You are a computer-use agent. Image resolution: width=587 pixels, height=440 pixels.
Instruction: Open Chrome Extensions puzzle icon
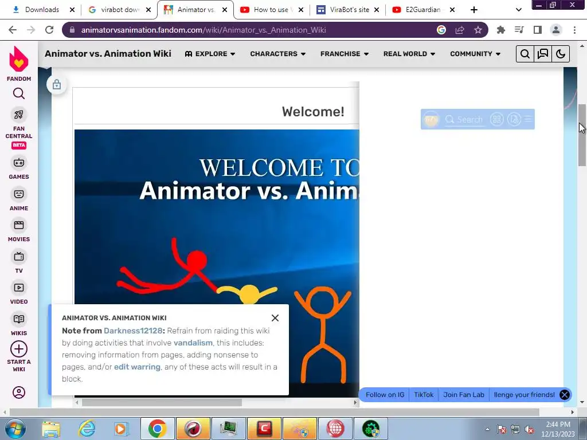point(500,30)
